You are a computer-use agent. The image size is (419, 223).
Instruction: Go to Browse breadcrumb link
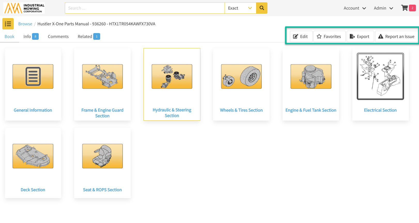(25, 24)
